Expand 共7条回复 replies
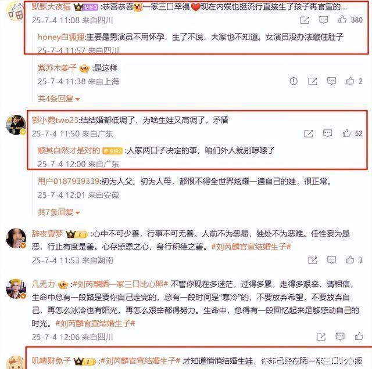Image resolution: width=372 pixels, height=369 pixels. point(59,212)
